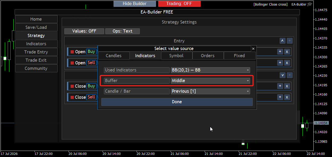Delete the Open Sell row
Viewport: 332px width, 157px height.
[287, 63]
